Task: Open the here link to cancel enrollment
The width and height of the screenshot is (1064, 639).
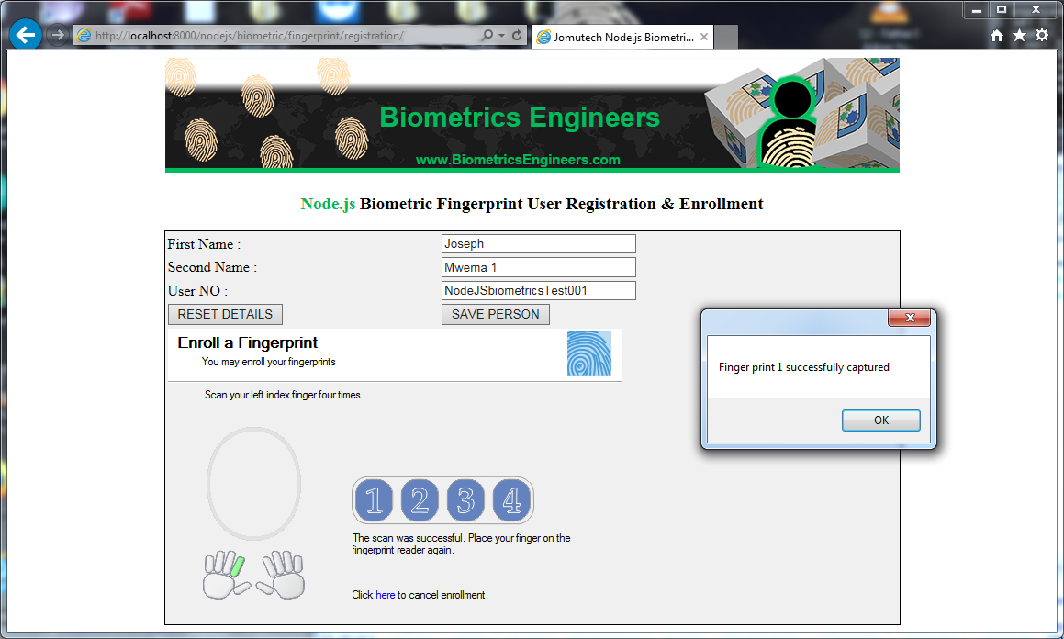Action: click(385, 594)
